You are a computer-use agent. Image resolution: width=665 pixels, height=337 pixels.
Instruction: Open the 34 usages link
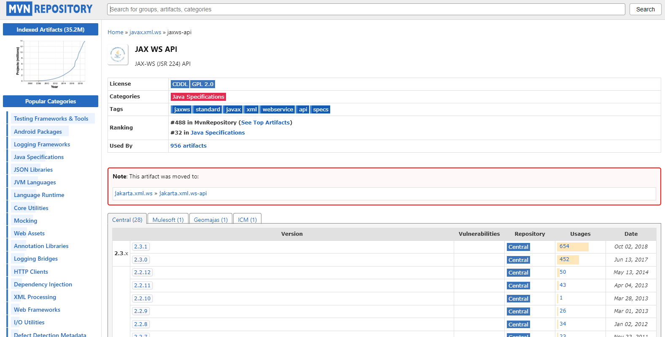[563, 324]
